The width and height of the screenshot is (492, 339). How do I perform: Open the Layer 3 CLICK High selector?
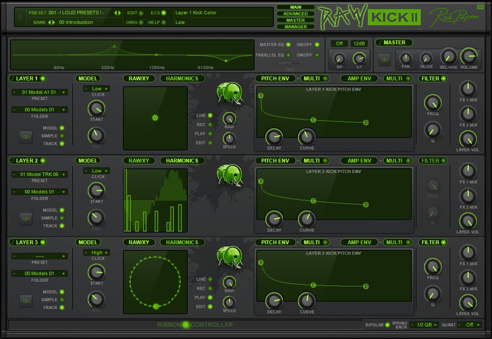coord(96,253)
